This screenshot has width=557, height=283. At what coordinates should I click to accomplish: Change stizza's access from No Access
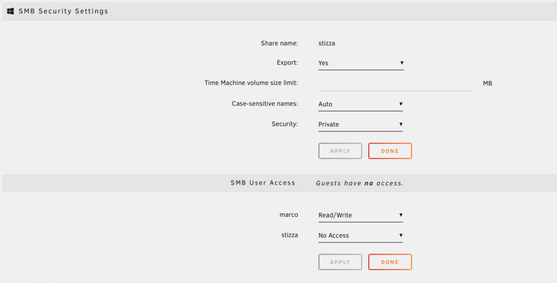click(360, 236)
